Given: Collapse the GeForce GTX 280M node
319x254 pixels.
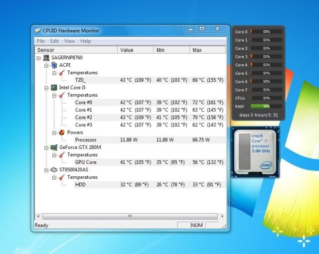Looking at the screenshot, I should pos(46,148).
